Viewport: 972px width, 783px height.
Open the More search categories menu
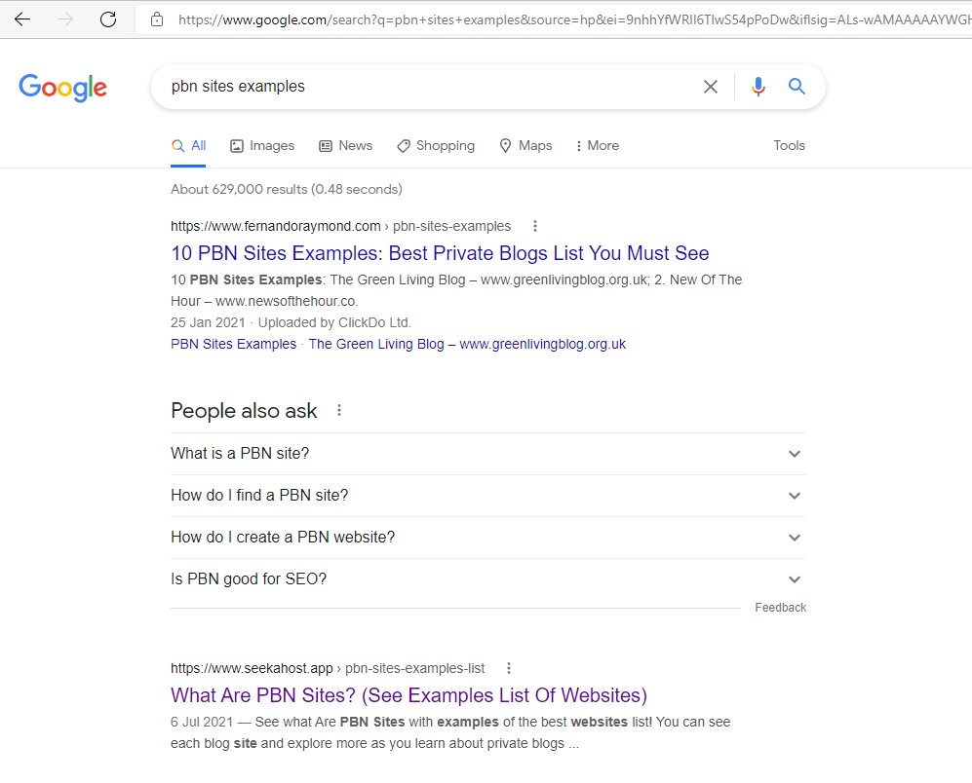click(597, 146)
